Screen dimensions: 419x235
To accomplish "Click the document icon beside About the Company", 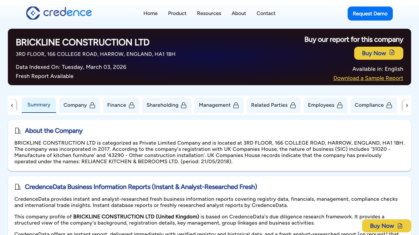I will pos(18,131).
